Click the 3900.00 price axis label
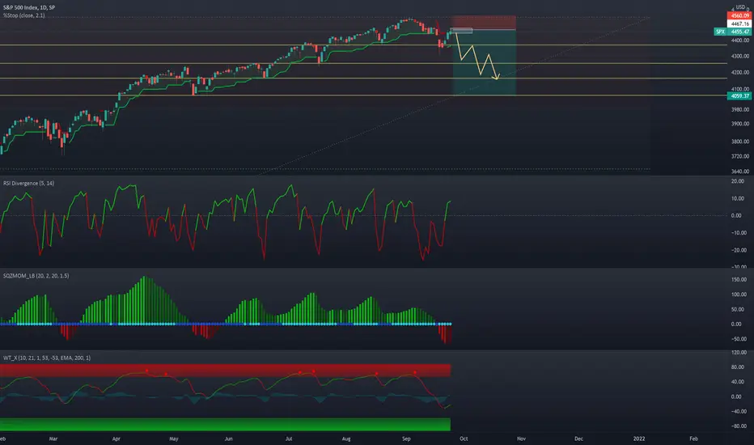This screenshot has width=754, height=445. click(740, 124)
